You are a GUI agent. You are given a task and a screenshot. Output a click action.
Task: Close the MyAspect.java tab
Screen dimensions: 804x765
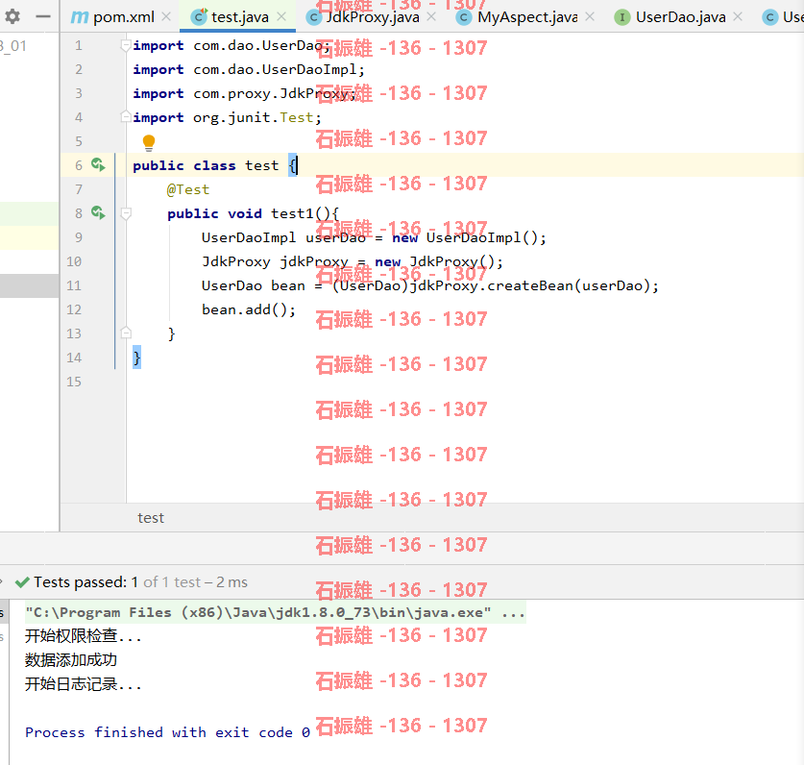pyautogui.click(x=590, y=17)
